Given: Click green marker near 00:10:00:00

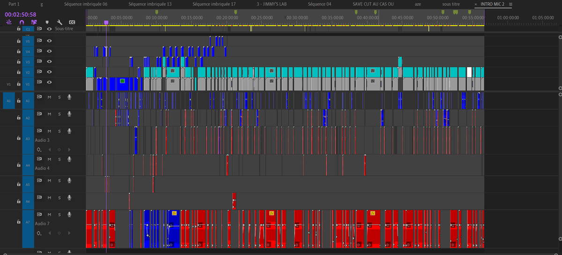Looking at the screenshot, I should point(156,12).
